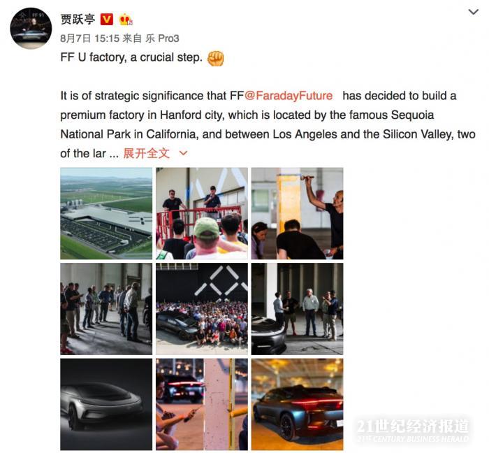Open rear view car with red taillights
This screenshot has width=489, height=453.
click(x=297, y=404)
